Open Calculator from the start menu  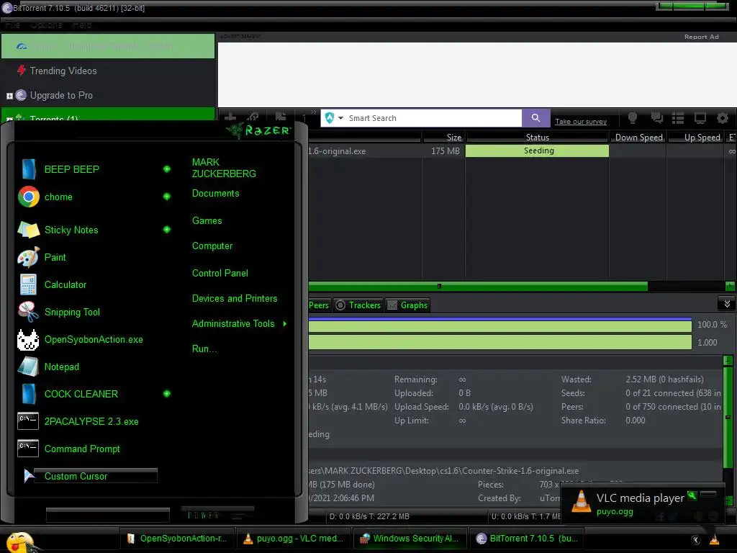[x=65, y=284]
